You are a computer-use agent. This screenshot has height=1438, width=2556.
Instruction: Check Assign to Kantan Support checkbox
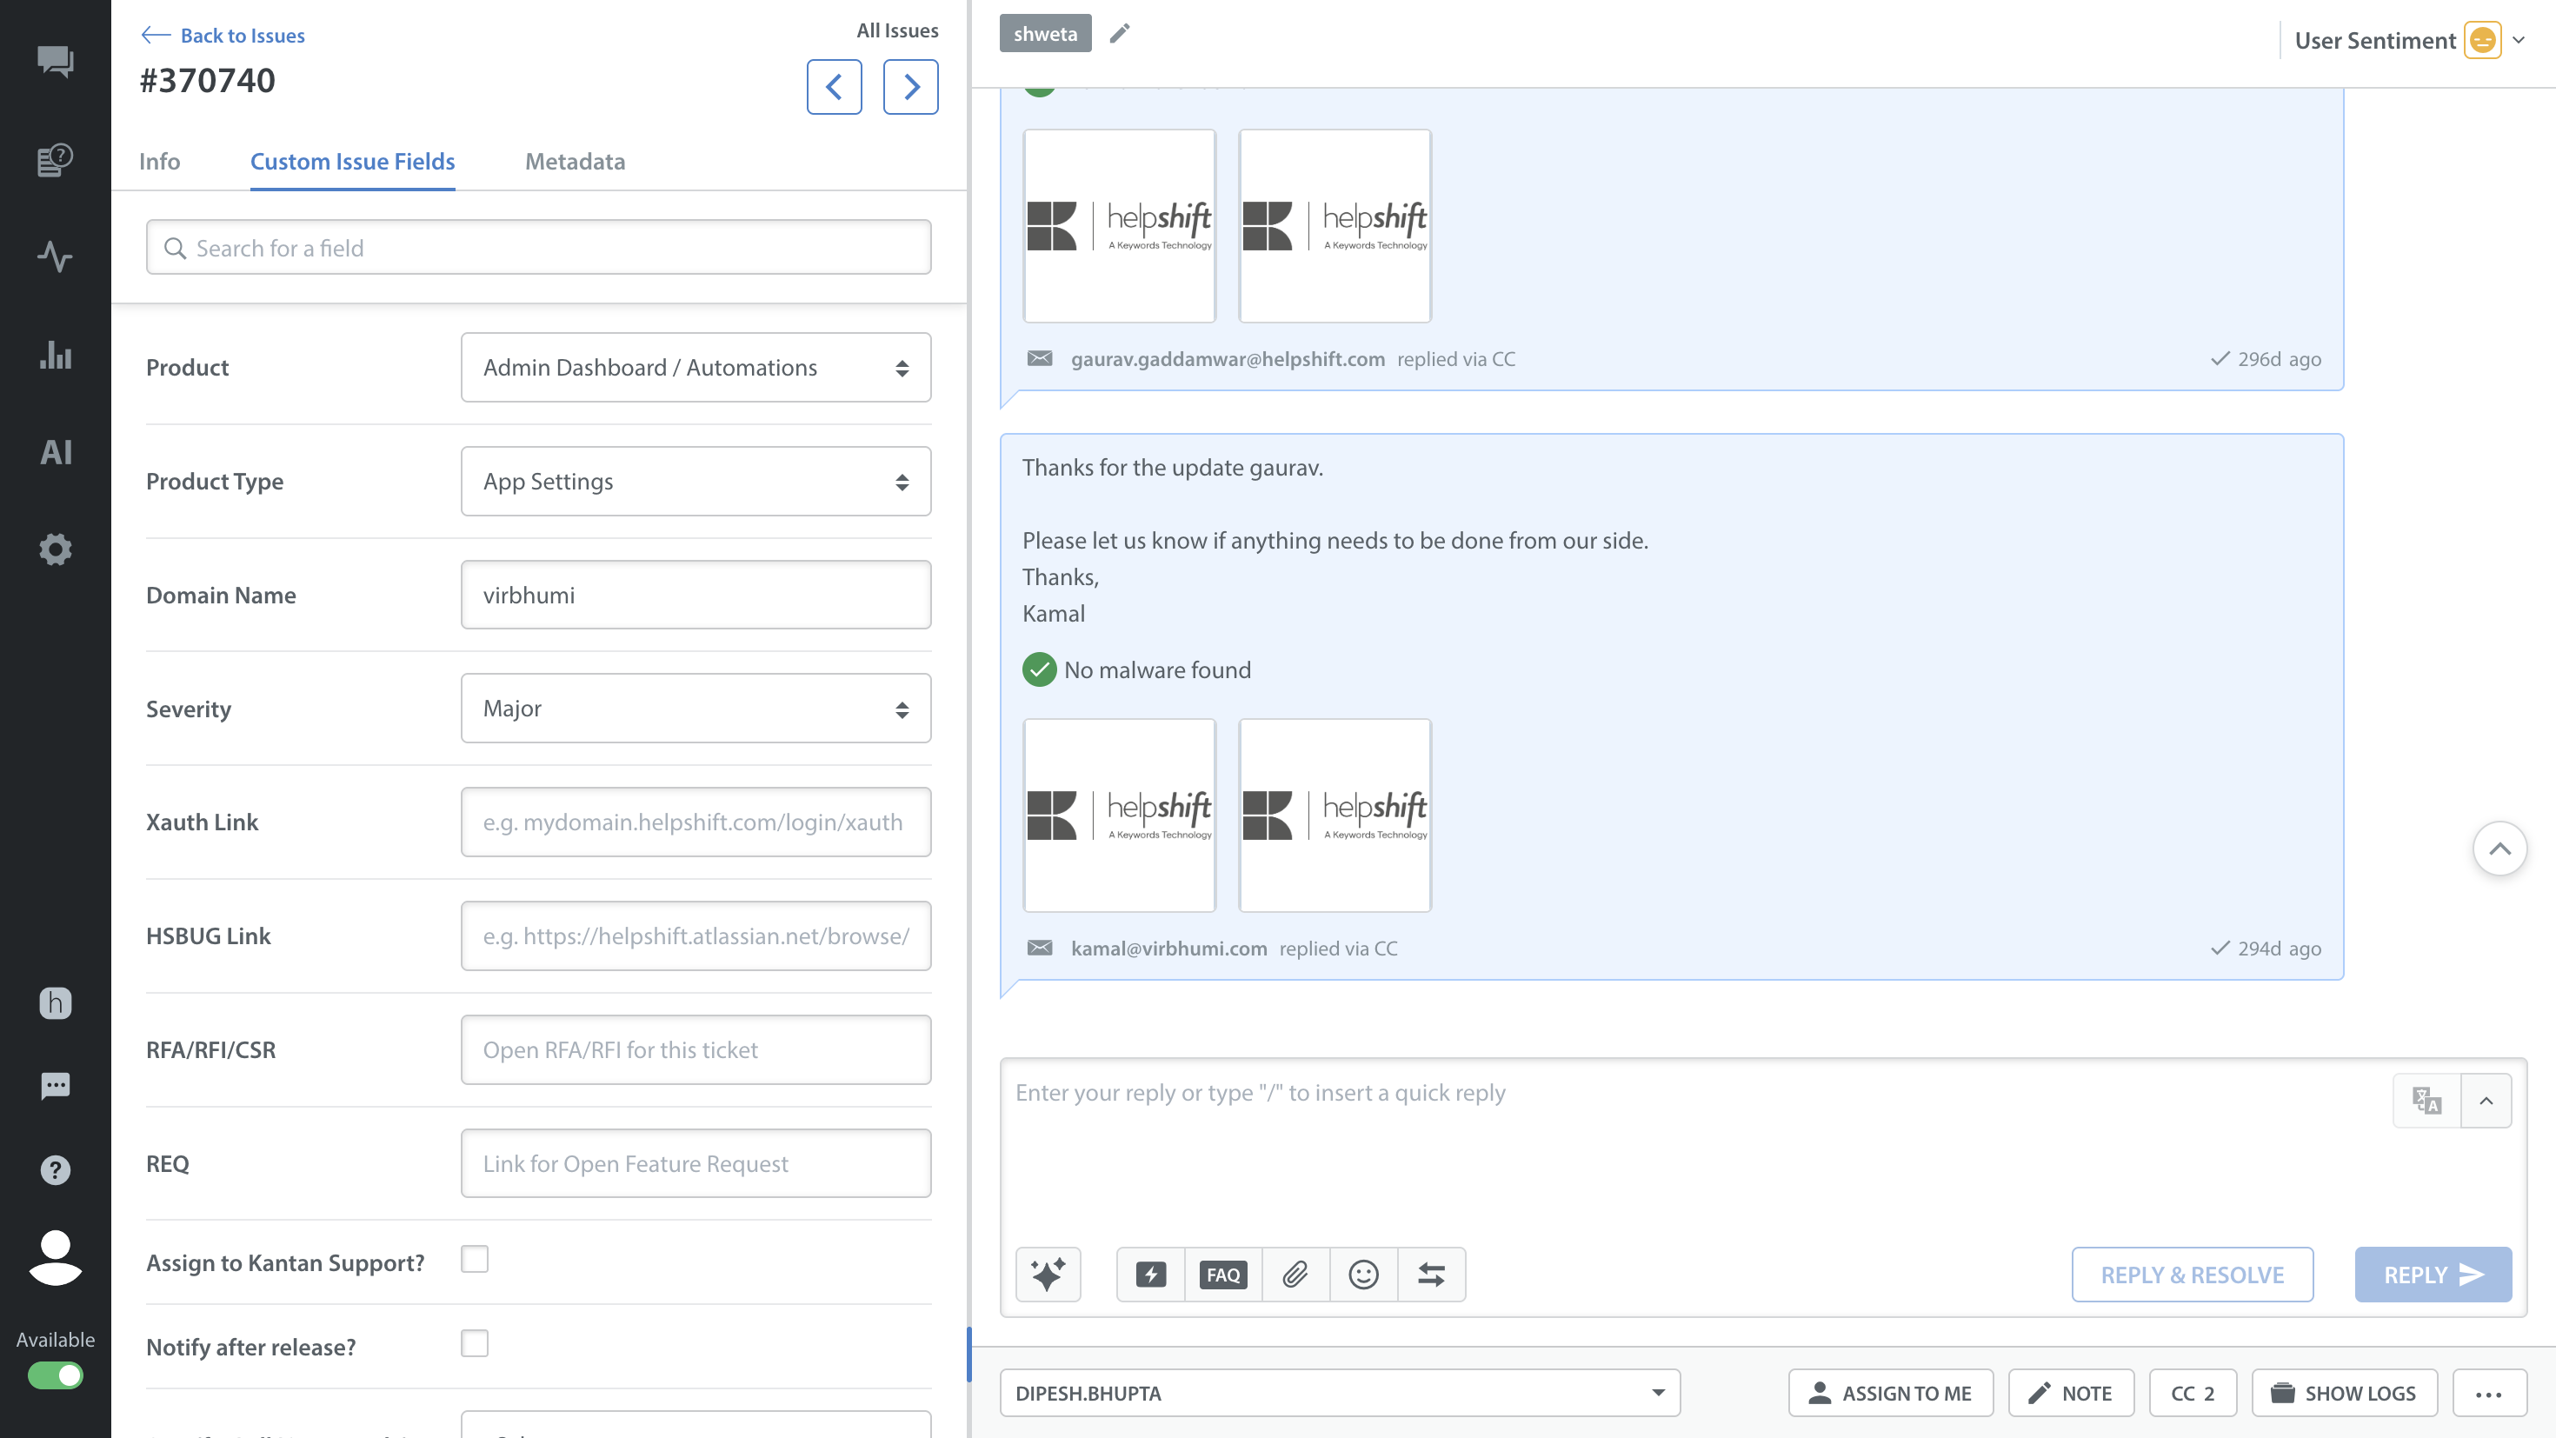pos(475,1260)
